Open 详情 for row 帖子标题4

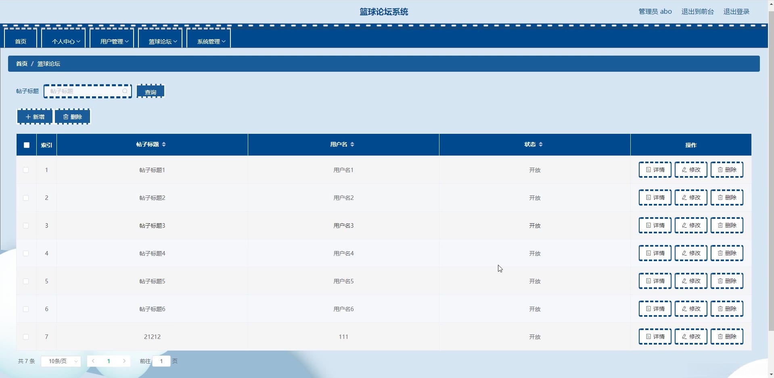(x=655, y=253)
